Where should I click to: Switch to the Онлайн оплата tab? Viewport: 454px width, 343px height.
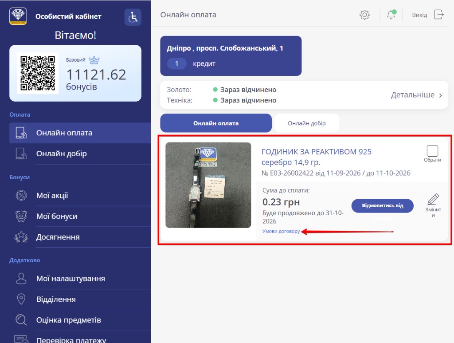point(216,123)
